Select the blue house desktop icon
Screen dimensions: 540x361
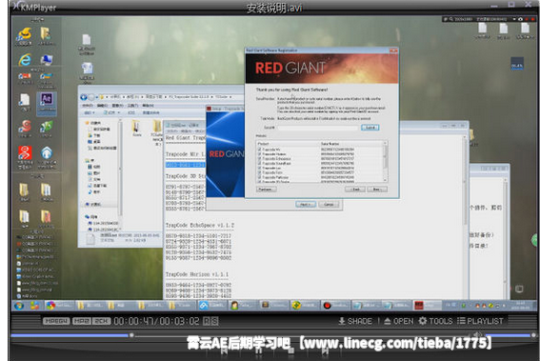click(47, 153)
